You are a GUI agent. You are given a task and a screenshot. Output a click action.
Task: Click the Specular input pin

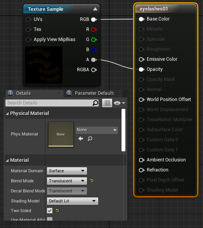141,39
